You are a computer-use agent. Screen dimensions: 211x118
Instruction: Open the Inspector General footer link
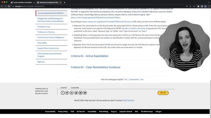coord(126,111)
